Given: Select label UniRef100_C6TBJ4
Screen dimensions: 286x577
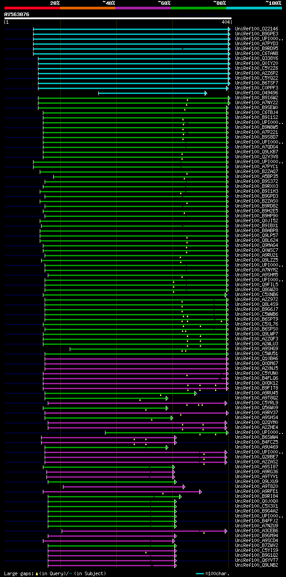Looking at the screenshot, I should click(x=257, y=112).
